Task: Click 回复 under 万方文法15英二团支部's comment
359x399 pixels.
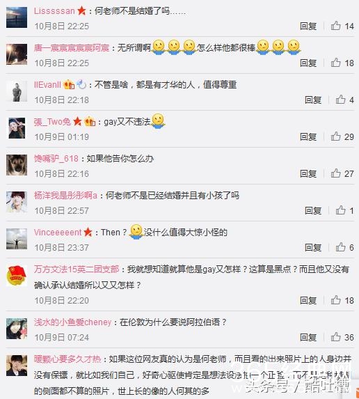Action: (x=308, y=300)
